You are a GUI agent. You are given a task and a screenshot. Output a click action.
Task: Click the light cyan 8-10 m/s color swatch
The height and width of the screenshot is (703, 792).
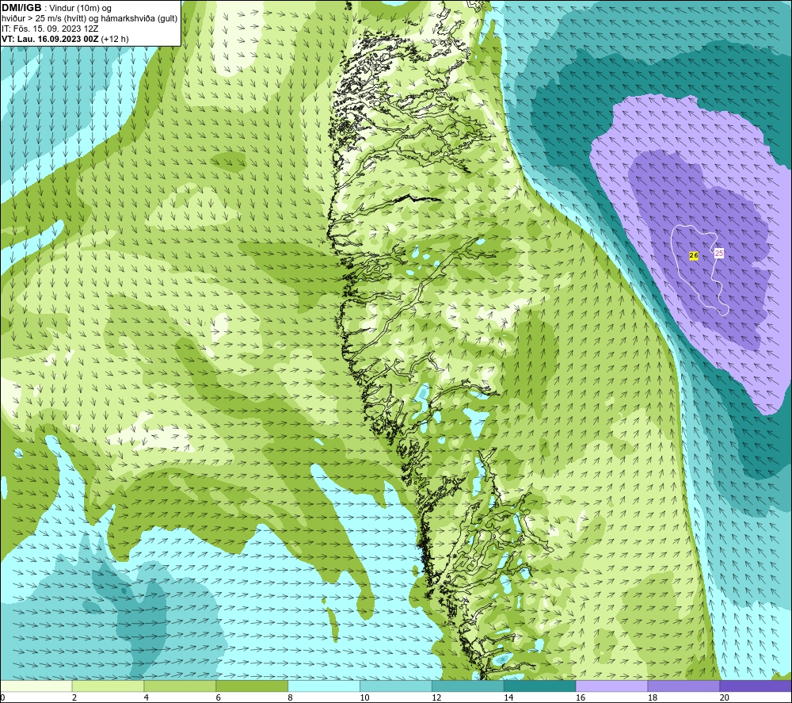coord(324,686)
